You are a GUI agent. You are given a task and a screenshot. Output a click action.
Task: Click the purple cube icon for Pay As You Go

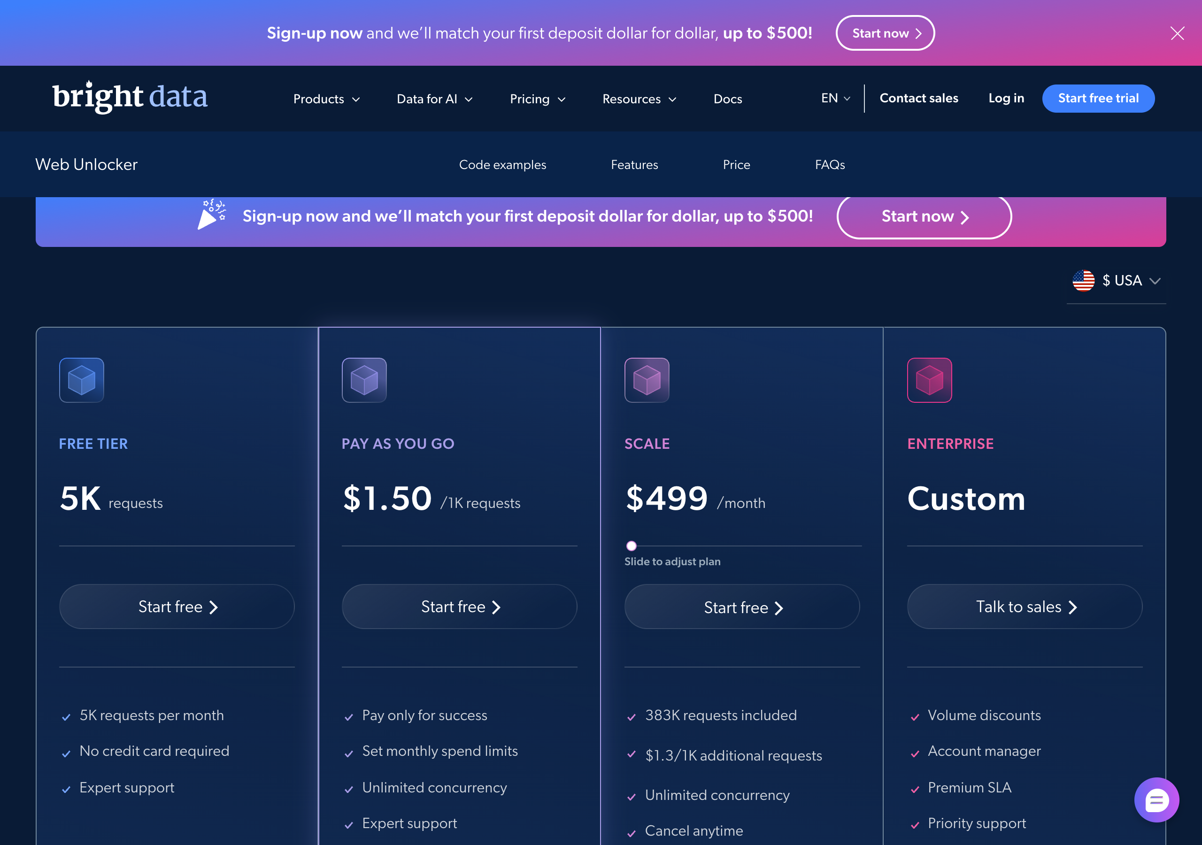point(364,380)
